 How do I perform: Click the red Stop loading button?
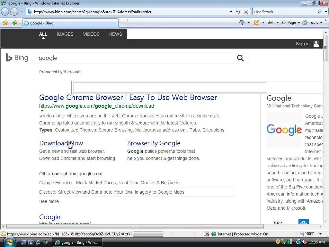[246, 12]
